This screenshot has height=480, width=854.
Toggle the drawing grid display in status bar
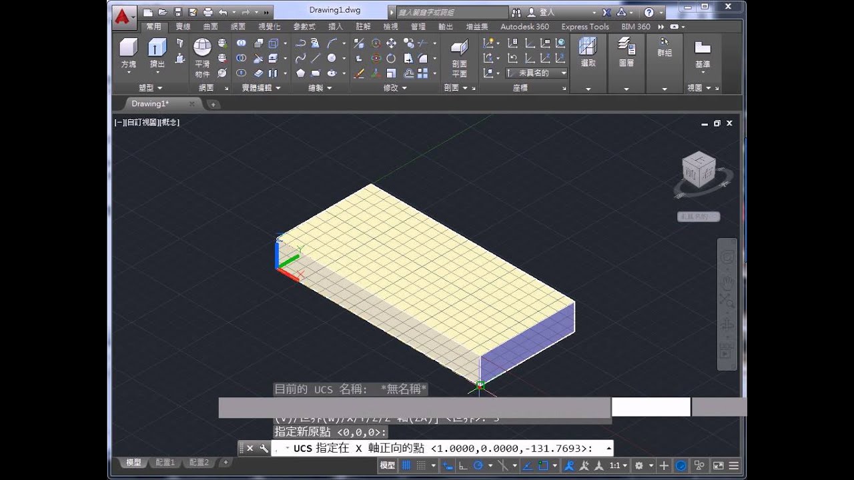pos(405,465)
